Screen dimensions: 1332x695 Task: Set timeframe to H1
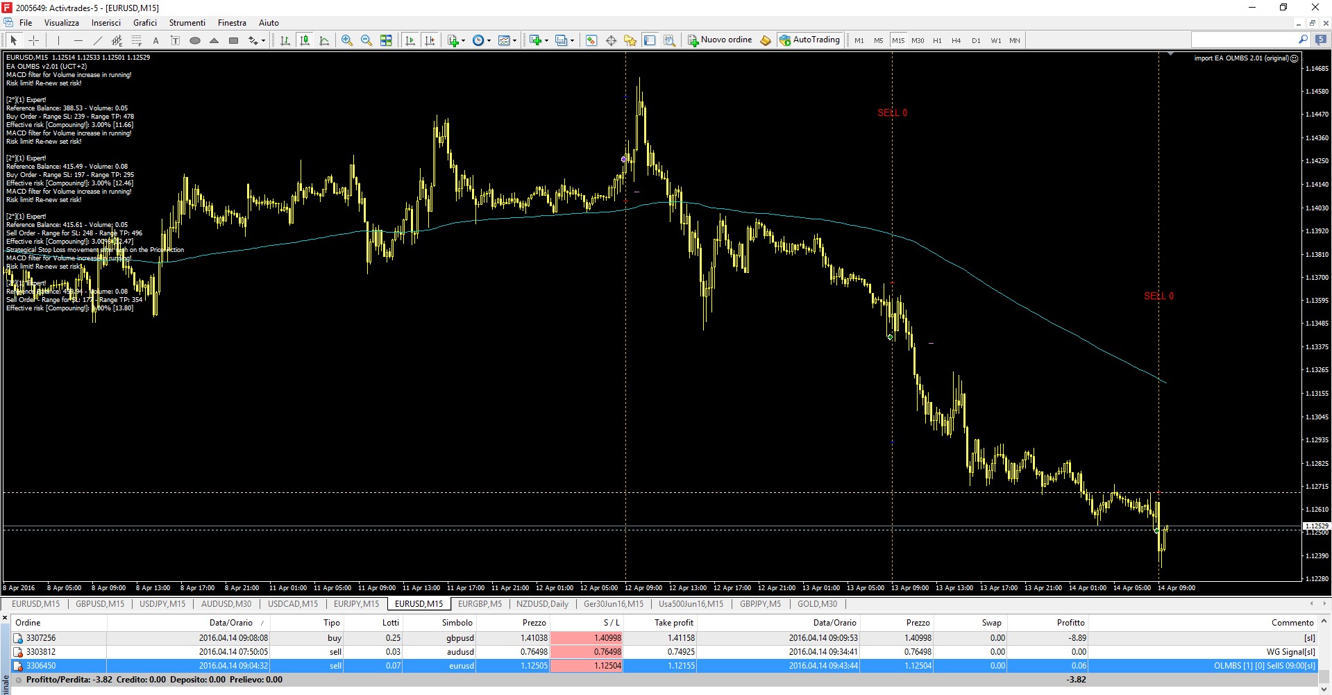[937, 40]
